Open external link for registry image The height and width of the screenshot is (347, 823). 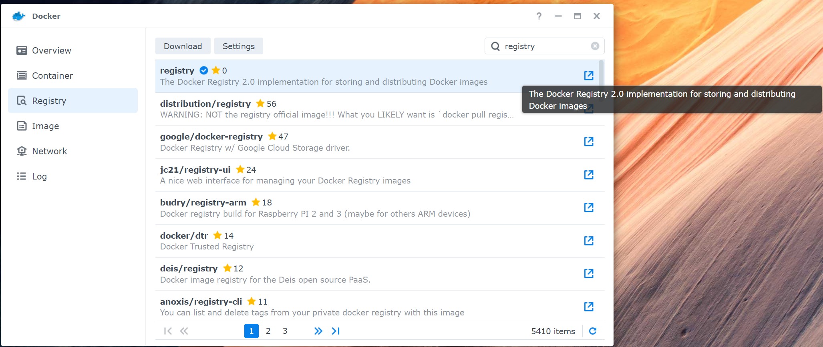tap(589, 76)
